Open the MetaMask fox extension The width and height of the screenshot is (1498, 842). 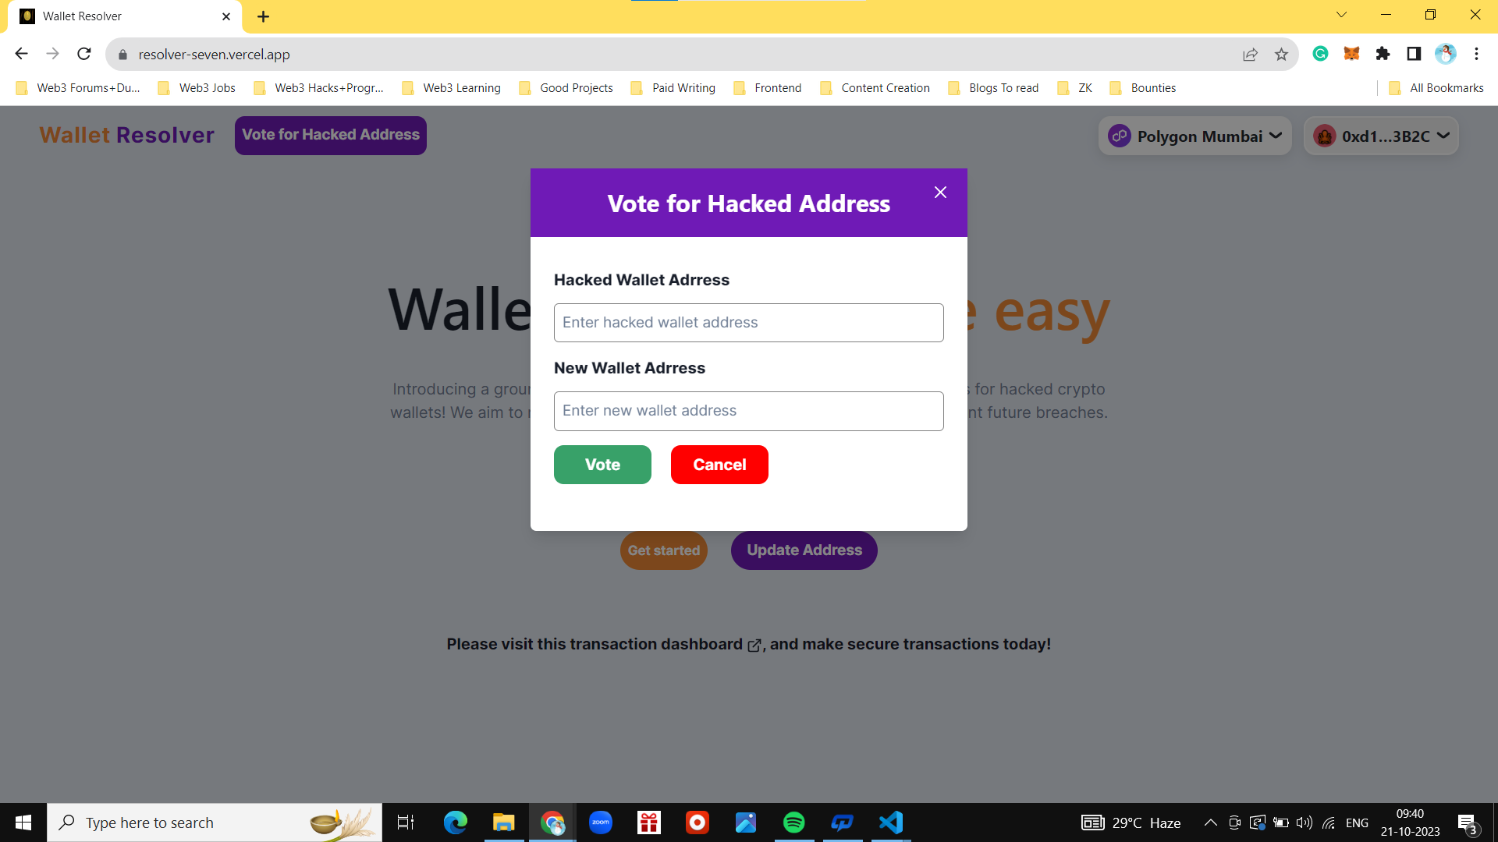[x=1351, y=54]
